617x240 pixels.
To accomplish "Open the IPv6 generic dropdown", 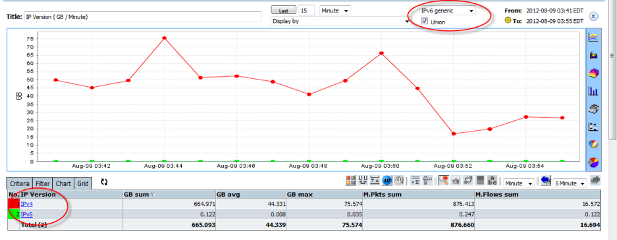I will pos(447,11).
